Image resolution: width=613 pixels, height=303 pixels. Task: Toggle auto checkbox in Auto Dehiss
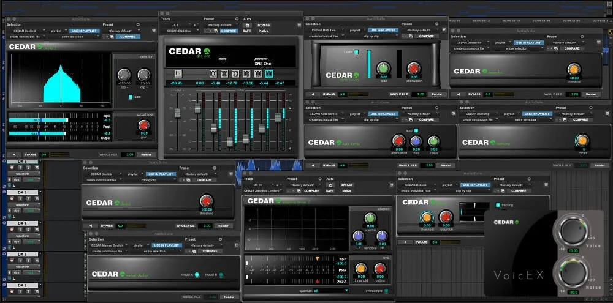click(x=416, y=130)
